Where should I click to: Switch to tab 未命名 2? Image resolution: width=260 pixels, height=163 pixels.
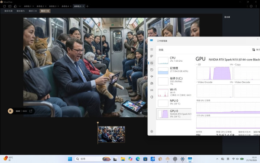click(x=40, y=6)
